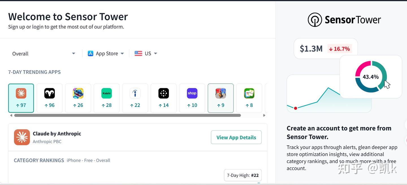Click the horizontal scrollbar thumb under trending apps

click(127, 115)
